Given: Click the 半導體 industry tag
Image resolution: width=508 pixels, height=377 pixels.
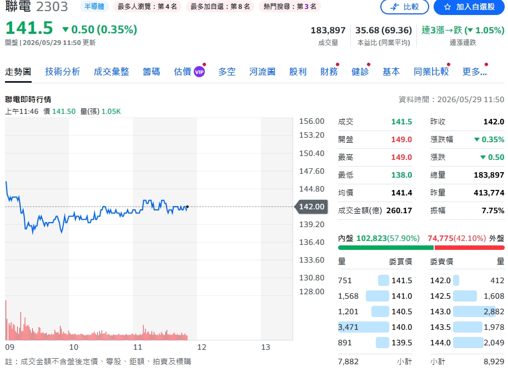Looking at the screenshot, I should [x=94, y=7].
